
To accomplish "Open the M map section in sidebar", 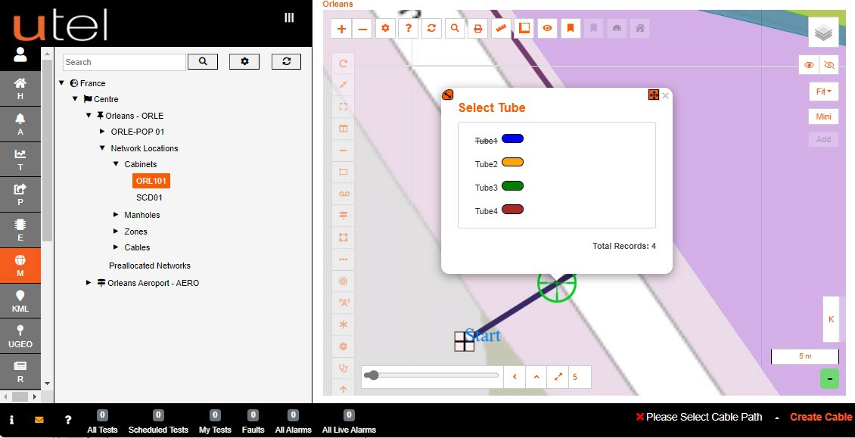I will 20,266.
